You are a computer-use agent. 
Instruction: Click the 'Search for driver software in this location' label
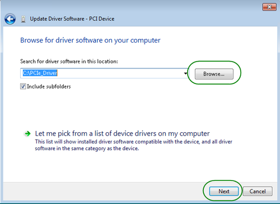coord(69,62)
